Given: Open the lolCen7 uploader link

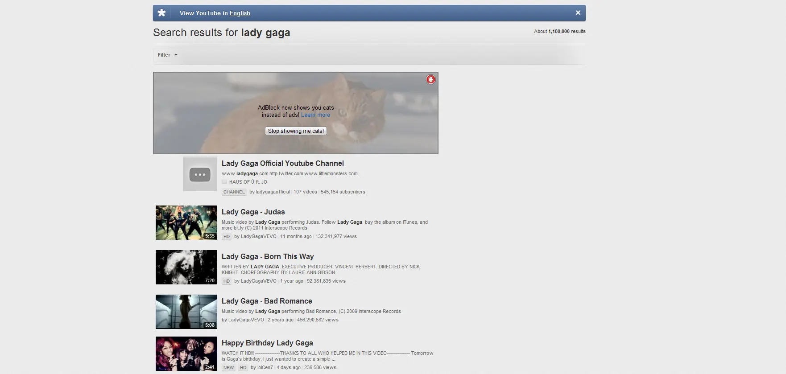Looking at the screenshot, I should coord(265,368).
